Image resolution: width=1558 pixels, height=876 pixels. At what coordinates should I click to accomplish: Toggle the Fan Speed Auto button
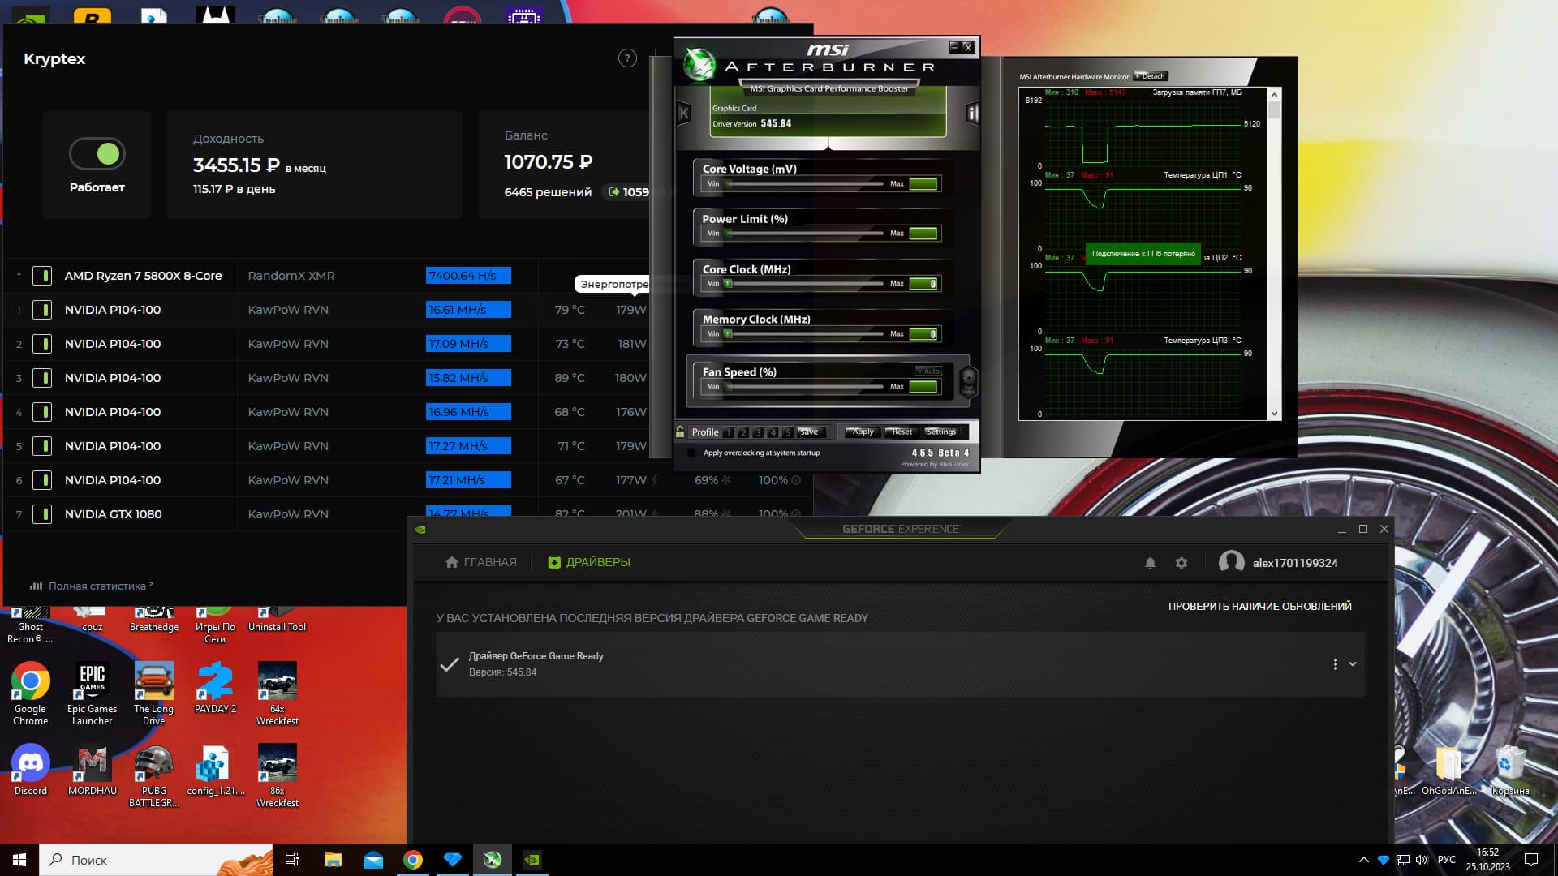[x=928, y=371]
